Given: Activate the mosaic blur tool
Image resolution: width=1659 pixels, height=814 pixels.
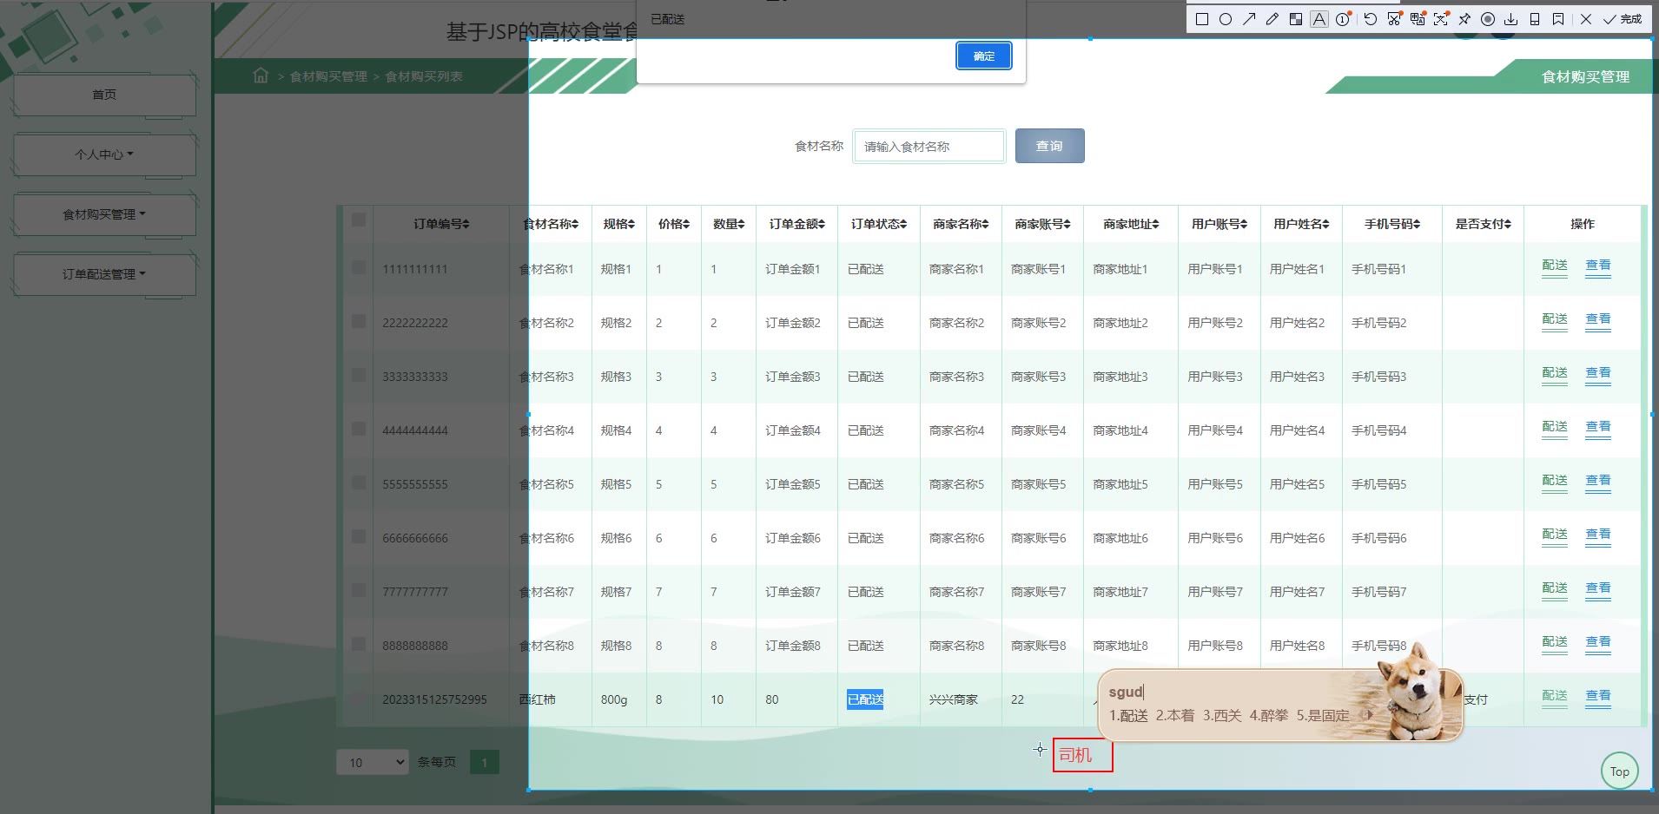Looking at the screenshot, I should pos(1296,19).
